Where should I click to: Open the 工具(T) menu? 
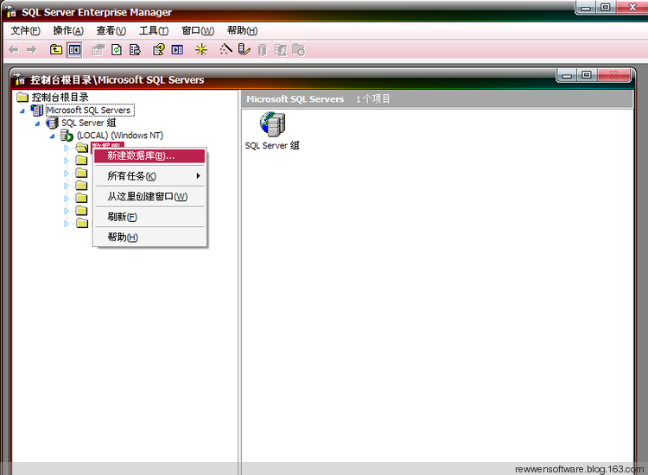(x=154, y=30)
